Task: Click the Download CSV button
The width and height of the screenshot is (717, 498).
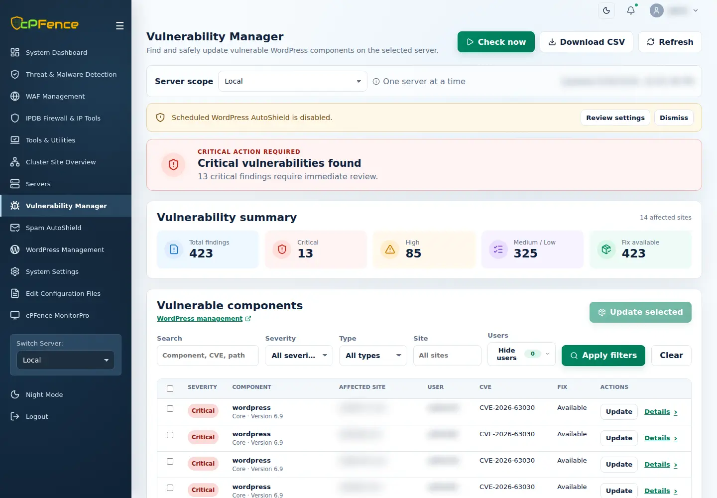Action: click(587, 42)
